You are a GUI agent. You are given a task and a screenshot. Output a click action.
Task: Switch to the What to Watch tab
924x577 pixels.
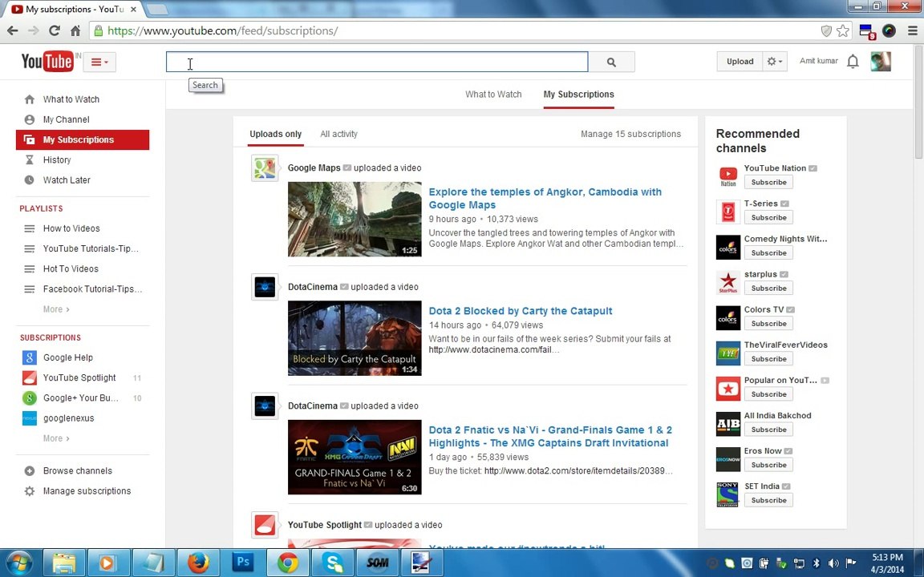pos(493,95)
